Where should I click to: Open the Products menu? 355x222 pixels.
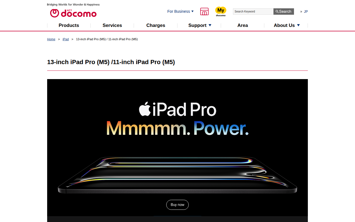pyautogui.click(x=69, y=25)
